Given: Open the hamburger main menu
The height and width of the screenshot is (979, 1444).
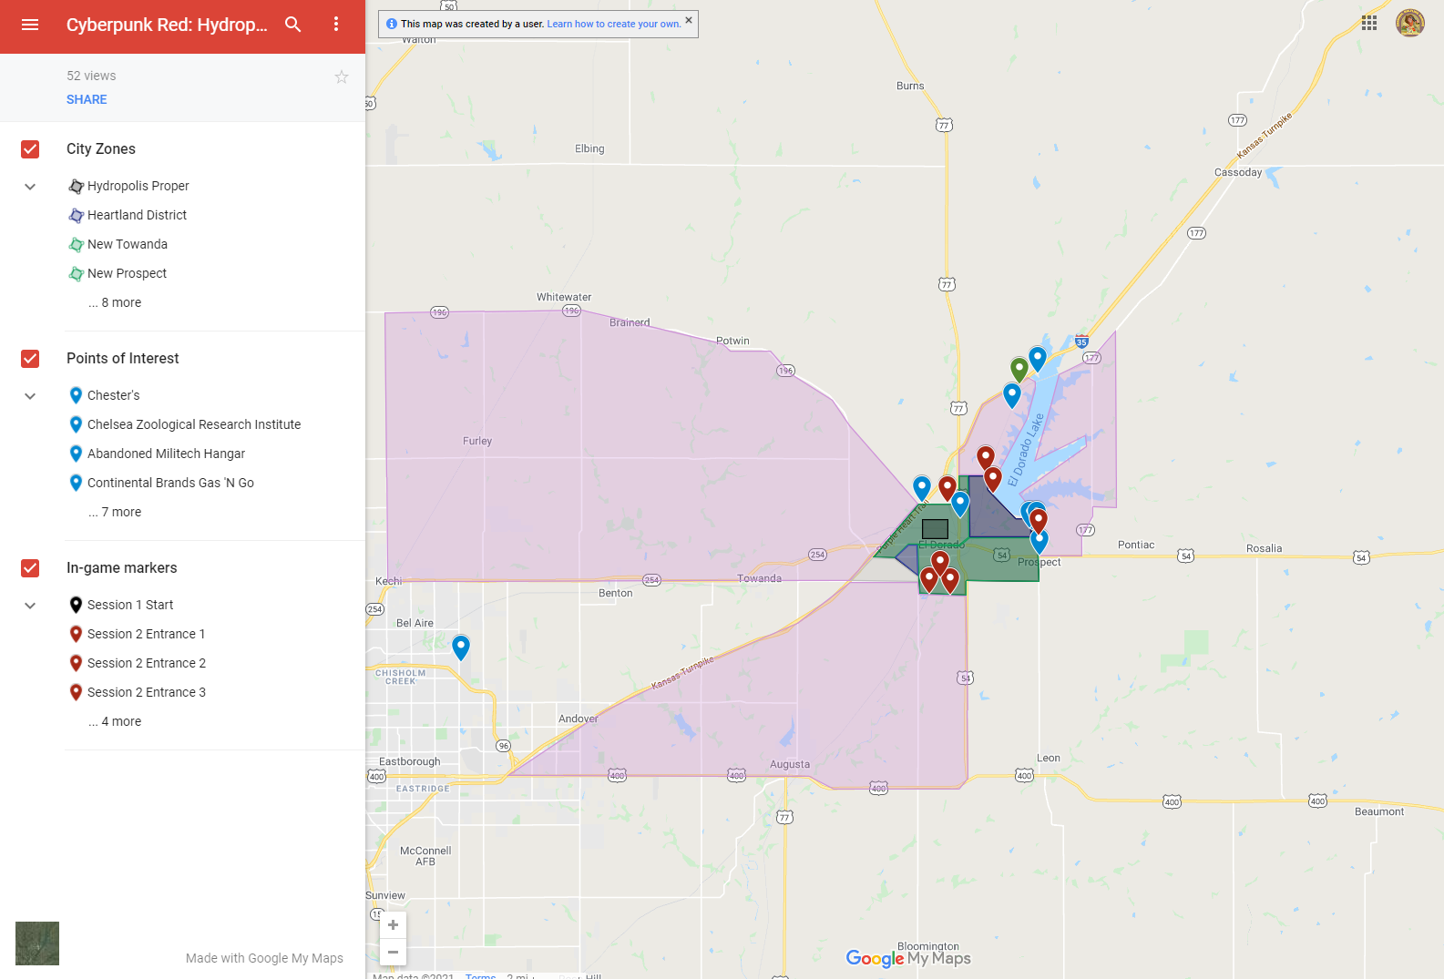Looking at the screenshot, I should tap(30, 25).
